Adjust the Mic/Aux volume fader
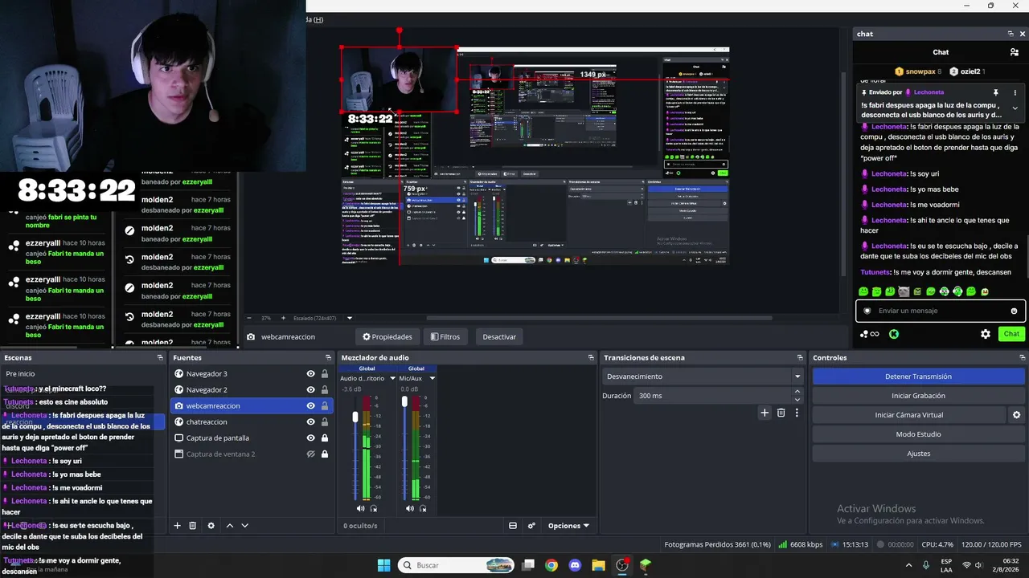This screenshot has height=578, width=1029. [x=404, y=401]
